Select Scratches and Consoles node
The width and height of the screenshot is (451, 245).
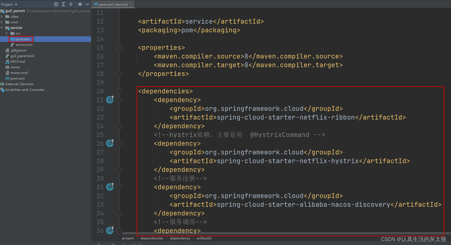pos(22,90)
